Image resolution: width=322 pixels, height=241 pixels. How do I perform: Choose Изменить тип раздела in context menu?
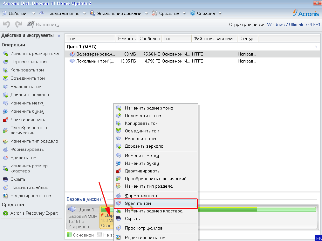[156, 186]
